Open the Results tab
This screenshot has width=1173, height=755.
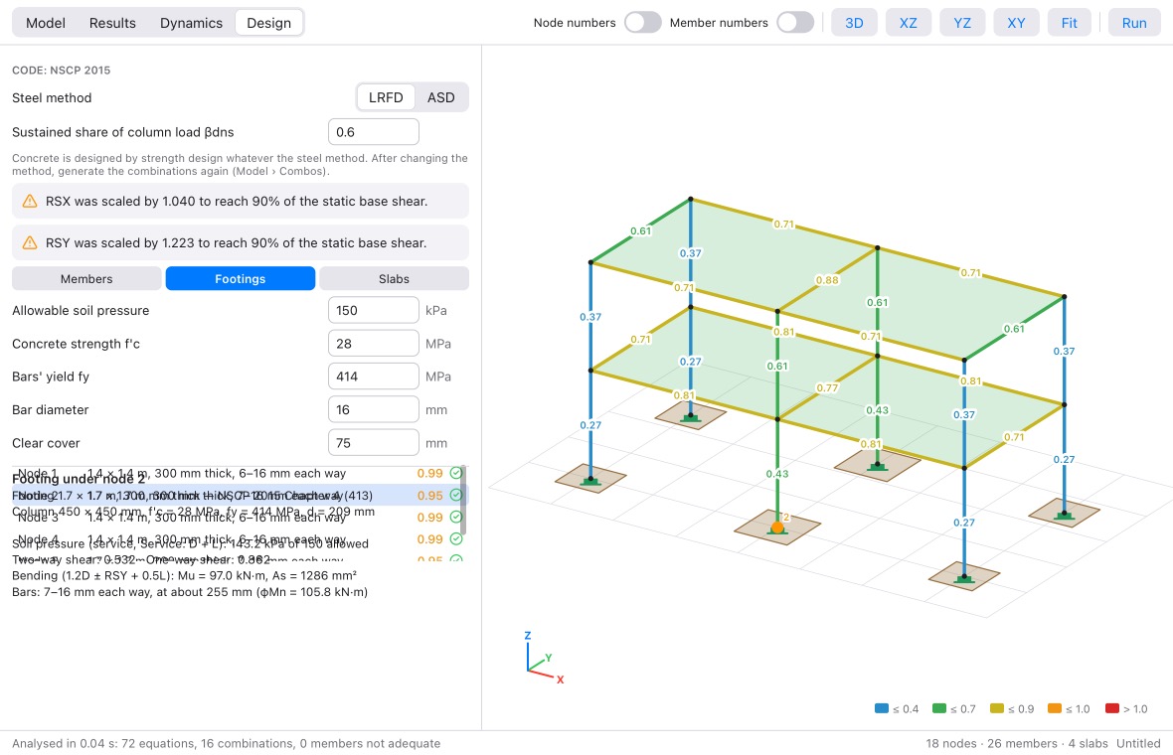[x=112, y=23]
